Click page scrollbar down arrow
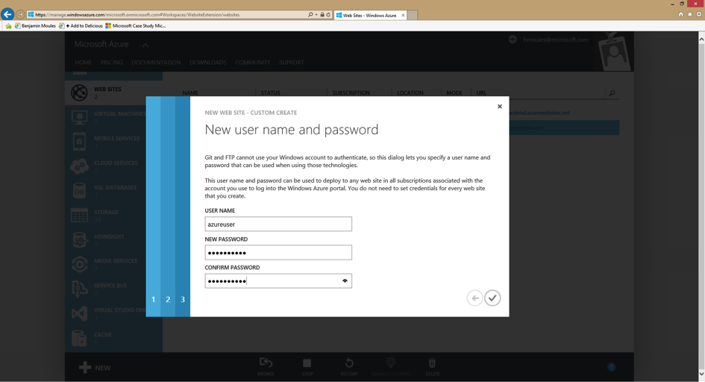 (x=701, y=374)
